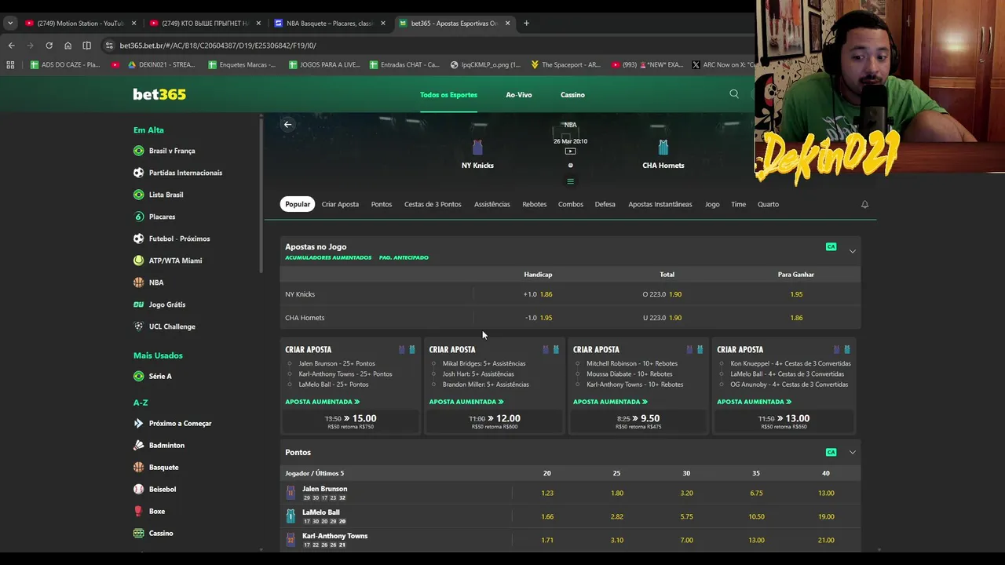This screenshot has height=565, width=1005.
Task: Click the basketball icon next to NBA in sidebar
Action: click(138, 282)
